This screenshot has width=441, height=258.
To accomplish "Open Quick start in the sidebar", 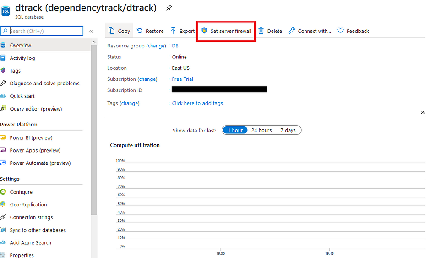I will point(22,96).
